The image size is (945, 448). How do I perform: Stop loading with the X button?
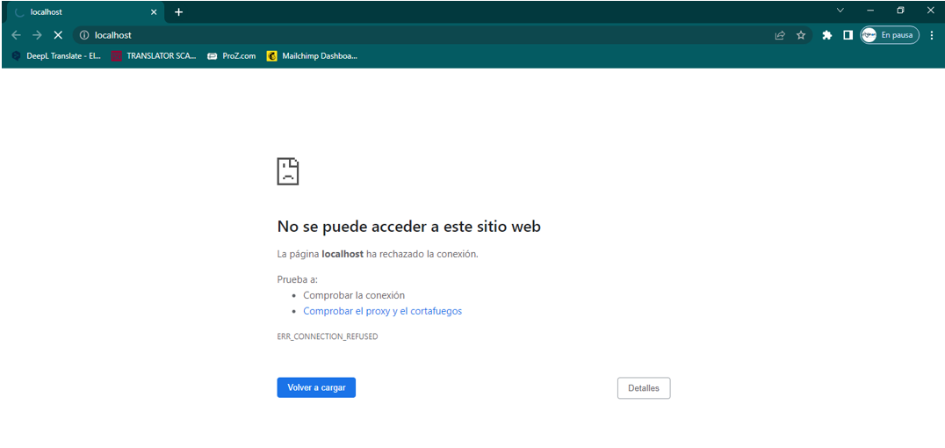tap(58, 35)
